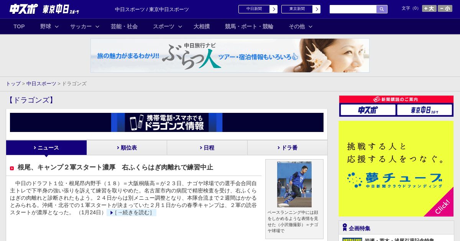
Task: Switch to the ドラ番 tab
Action: coord(287,148)
